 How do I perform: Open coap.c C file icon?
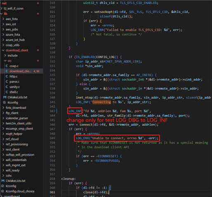coord(7,66)
